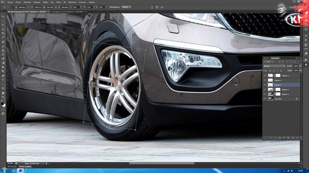This screenshot has width=309, height=173.
Task: Open the layer opacity slider dropdown
Action: pos(300,66)
